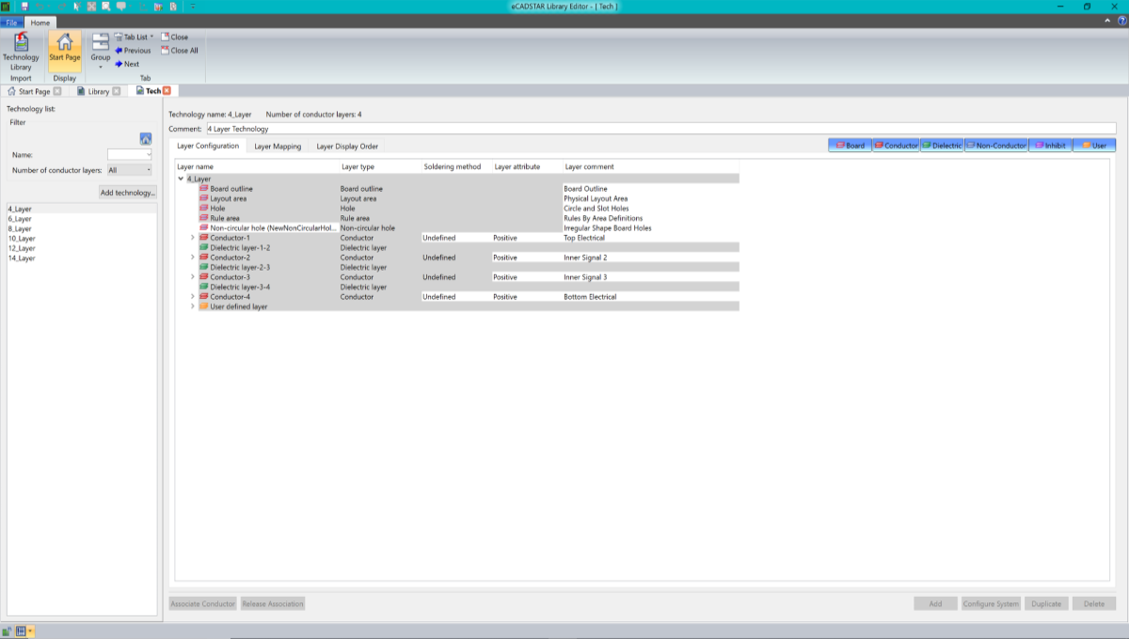Screen dimensions: 1129x639
Task: Toggle the Inhibit layer filter button
Action: coord(1050,146)
